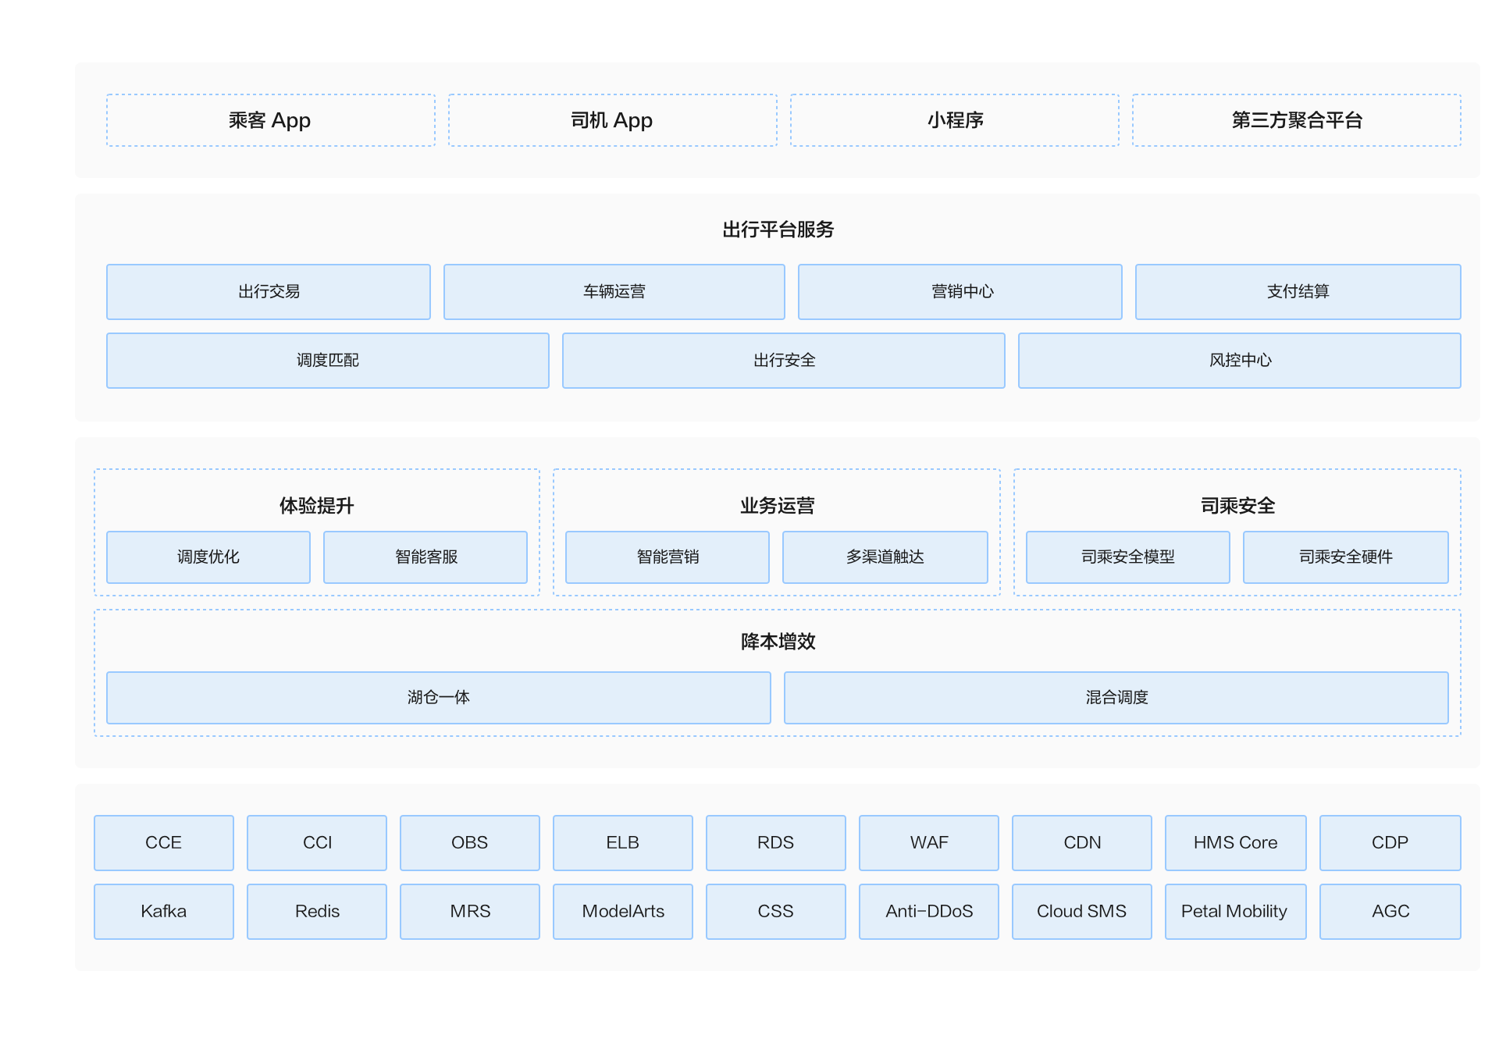Screen dimensions: 1499x1046
Task: Open the 出行交易 service block
Action: tap(269, 292)
